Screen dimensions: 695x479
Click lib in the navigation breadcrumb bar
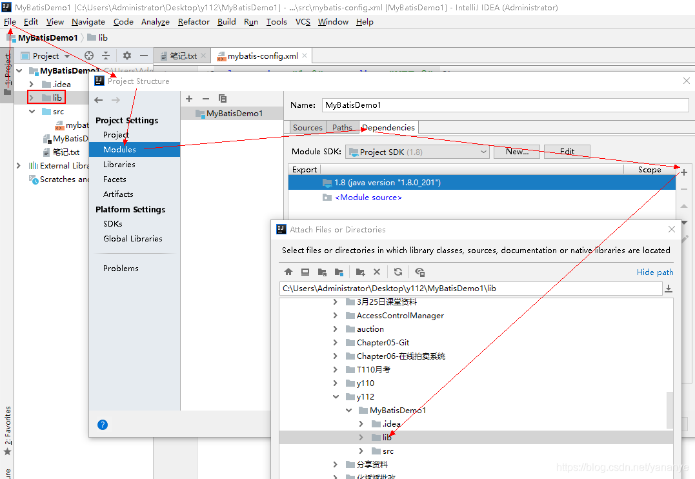97,37
